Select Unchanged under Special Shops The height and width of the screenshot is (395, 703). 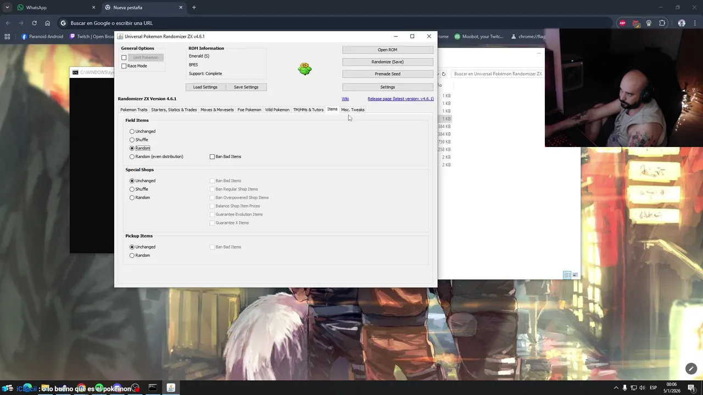pyautogui.click(x=143, y=181)
